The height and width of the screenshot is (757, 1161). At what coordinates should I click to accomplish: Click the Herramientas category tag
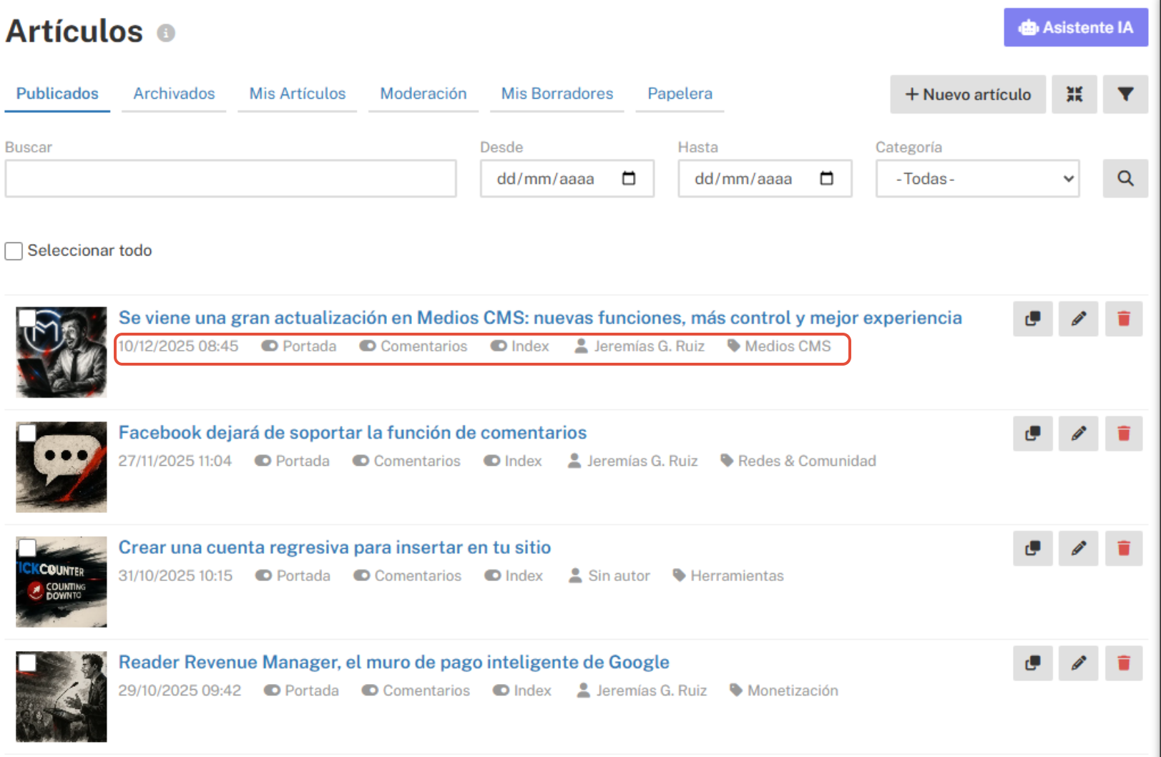pyautogui.click(x=728, y=575)
